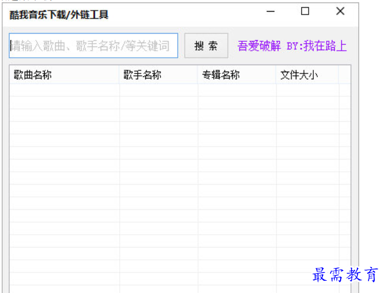Click the 酷我音乐下载/外链工具 window title
The width and height of the screenshot is (383, 293).
click(x=59, y=15)
